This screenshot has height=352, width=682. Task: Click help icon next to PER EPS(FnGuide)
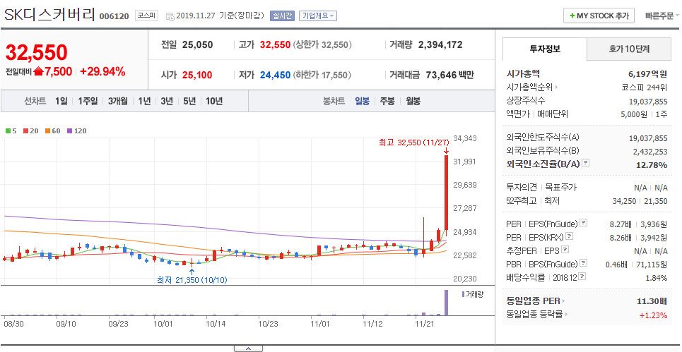(x=583, y=223)
